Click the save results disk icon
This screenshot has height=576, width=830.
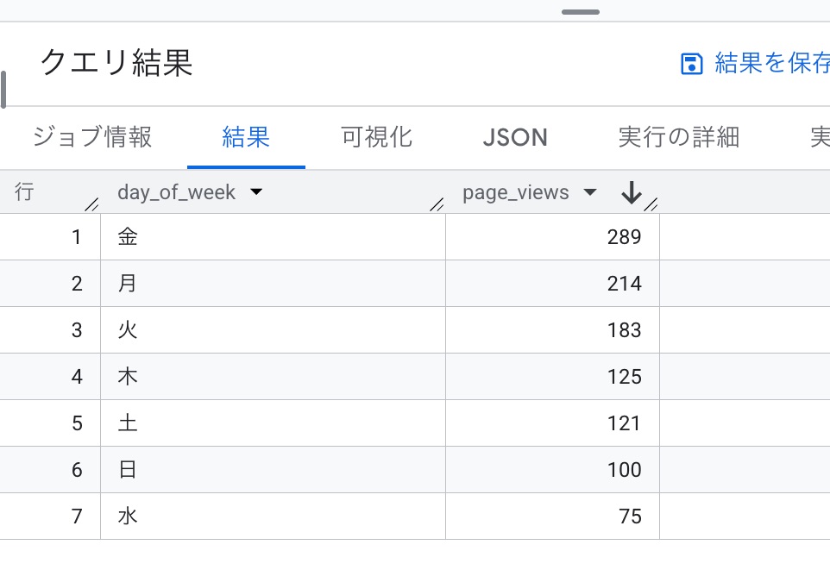(692, 65)
